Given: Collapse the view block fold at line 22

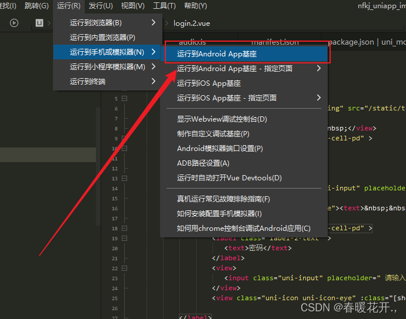Looking at the screenshot, I should (x=124, y=268).
